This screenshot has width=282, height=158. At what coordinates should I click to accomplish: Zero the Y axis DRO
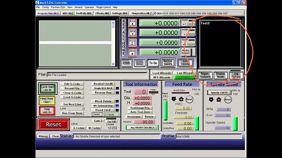coord(133,32)
